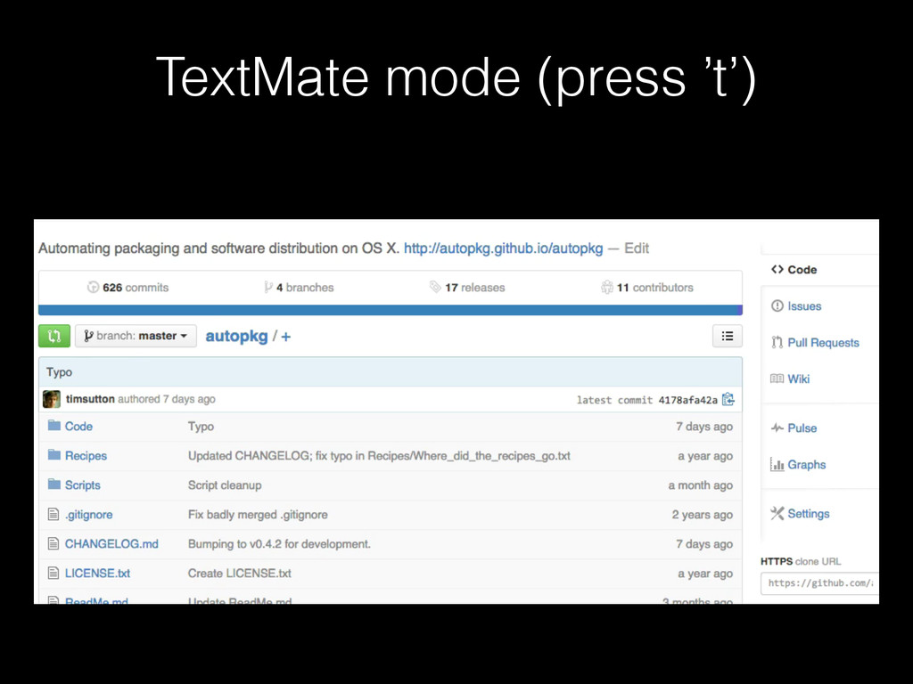Open the Issues tab

coord(804,306)
